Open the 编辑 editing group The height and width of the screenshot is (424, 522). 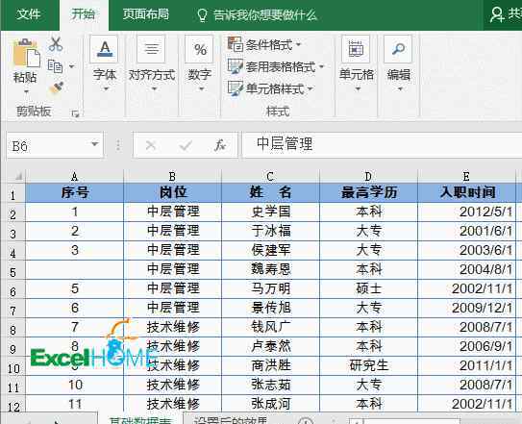398,63
